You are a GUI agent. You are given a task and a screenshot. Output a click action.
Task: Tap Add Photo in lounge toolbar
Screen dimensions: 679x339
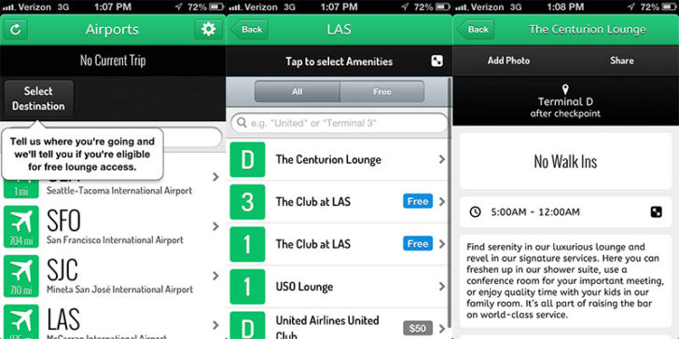508,61
